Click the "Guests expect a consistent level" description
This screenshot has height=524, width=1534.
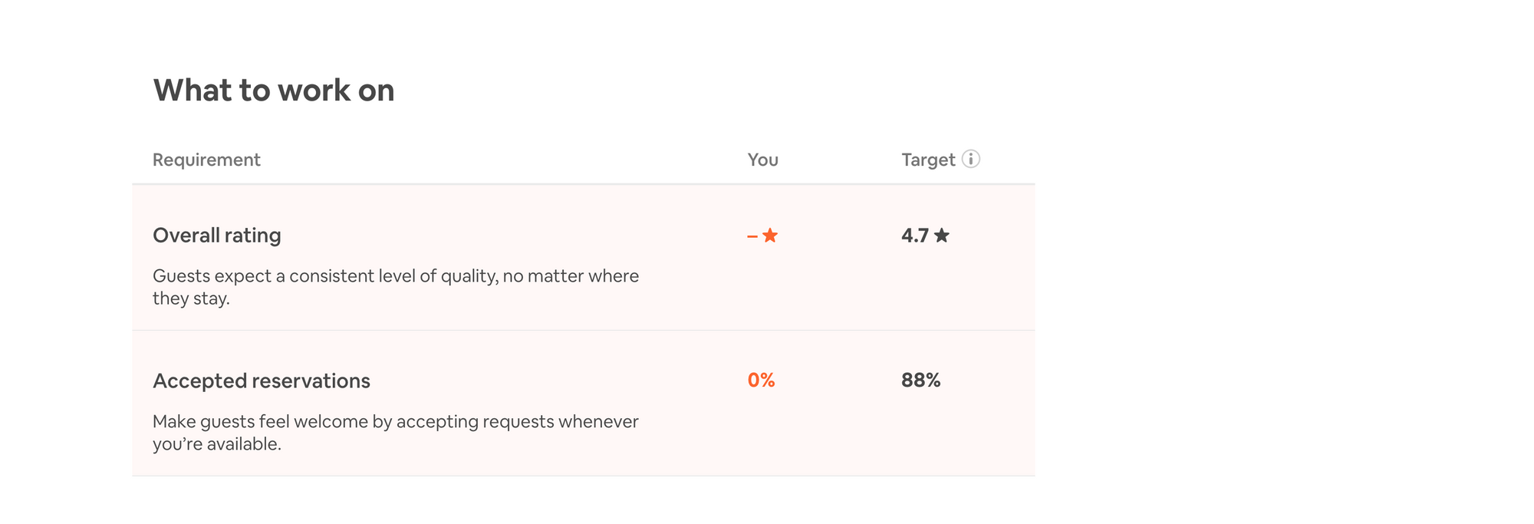pyautogui.click(x=395, y=276)
